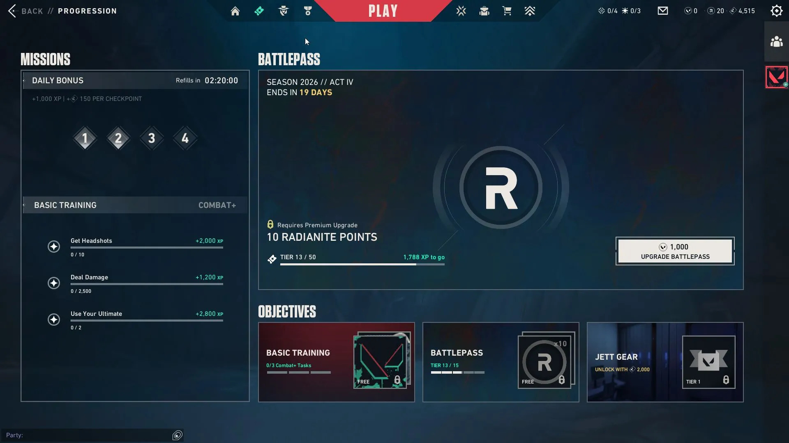789x443 pixels.
Task: Click the Battlepass free Radianite x10 thumbnail
Action: (544, 362)
